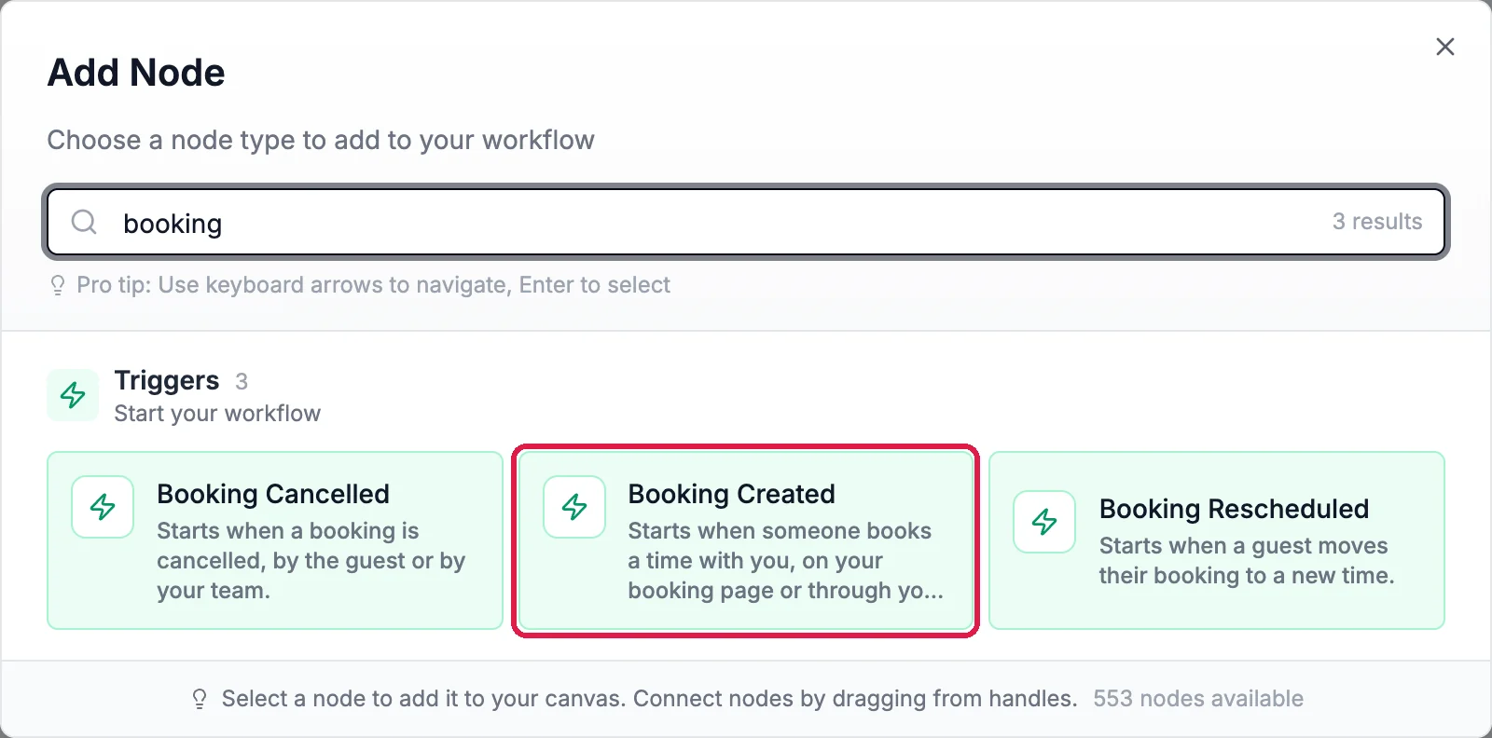Close the Add Node dialog
Image resolution: width=1492 pixels, height=738 pixels.
point(1445,47)
